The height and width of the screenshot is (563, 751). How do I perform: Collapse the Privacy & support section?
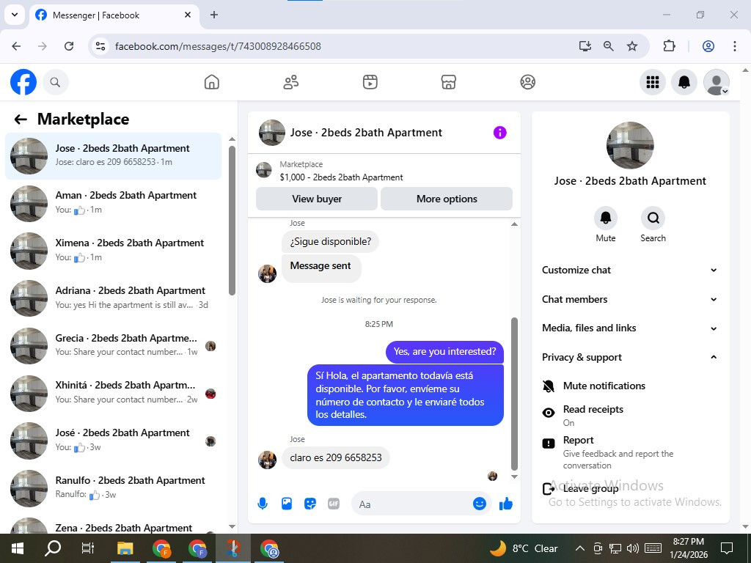tap(630, 357)
